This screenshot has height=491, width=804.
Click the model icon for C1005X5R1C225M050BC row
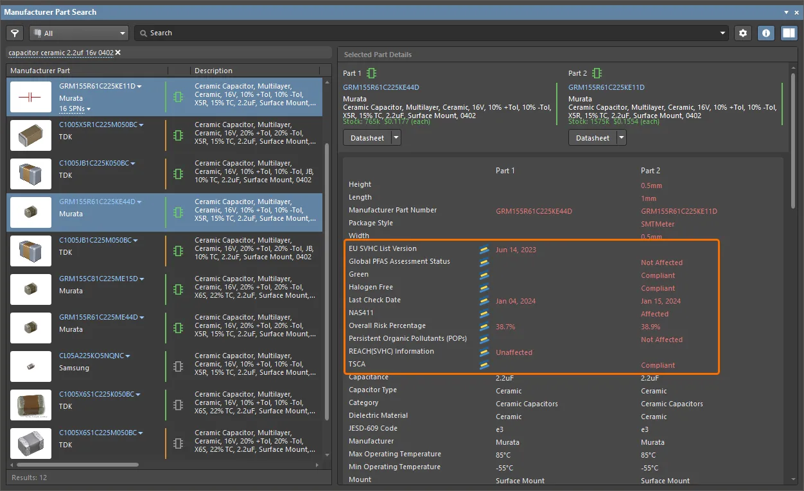(179, 135)
